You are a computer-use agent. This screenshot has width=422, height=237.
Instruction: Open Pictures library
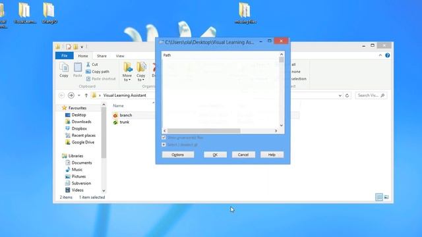[78, 176]
